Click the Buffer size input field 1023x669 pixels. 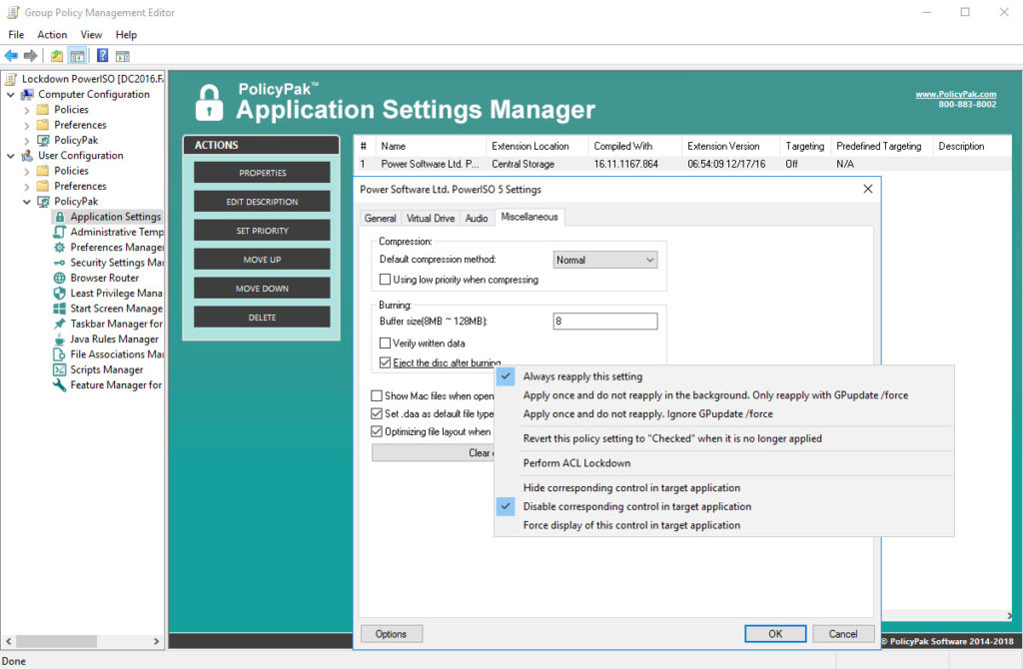605,321
